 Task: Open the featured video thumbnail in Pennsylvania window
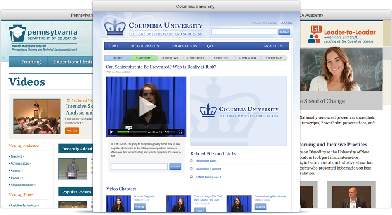click(37, 116)
